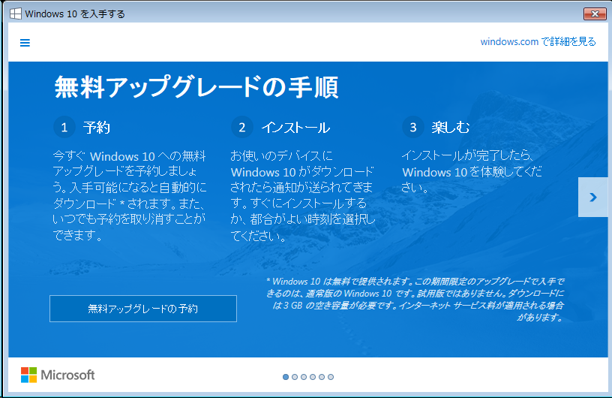Click the footnote starting with * Windows 10 は無料
The width and height of the screenshot is (612, 398).
click(415, 299)
